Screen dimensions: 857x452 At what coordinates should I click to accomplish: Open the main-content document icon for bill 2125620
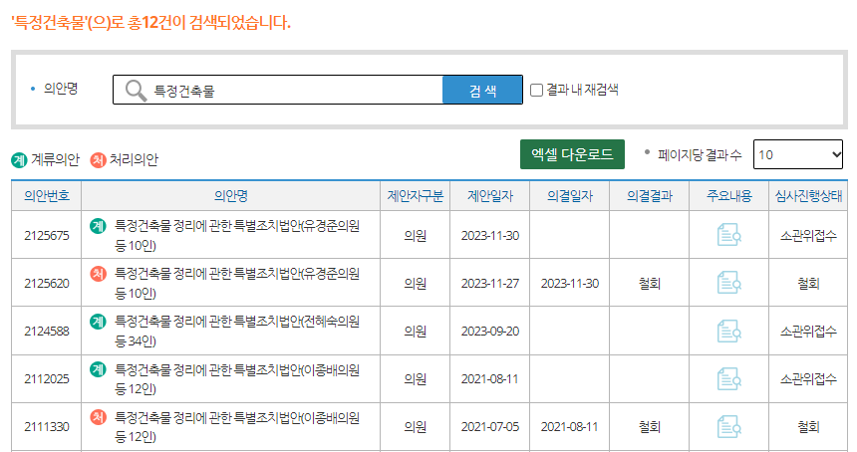pos(729,283)
